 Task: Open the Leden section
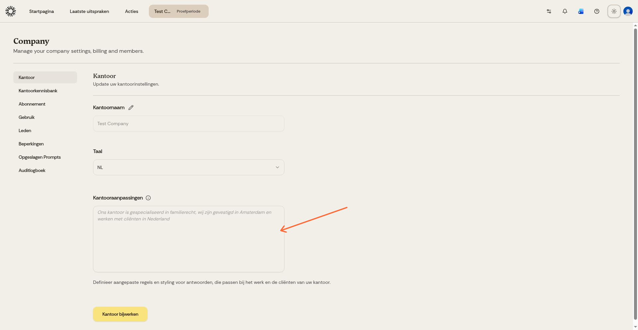click(45, 130)
